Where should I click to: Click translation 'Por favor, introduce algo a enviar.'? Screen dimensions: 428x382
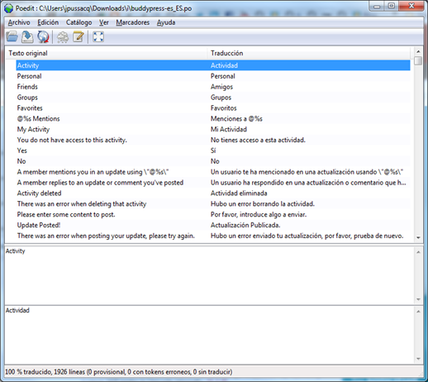click(x=259, y=214)
